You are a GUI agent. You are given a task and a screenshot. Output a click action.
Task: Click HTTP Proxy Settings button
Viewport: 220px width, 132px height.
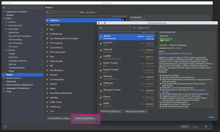click(111, 112)
